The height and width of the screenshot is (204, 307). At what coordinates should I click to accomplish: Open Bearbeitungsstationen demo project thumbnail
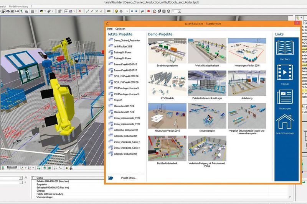point(167,51)
